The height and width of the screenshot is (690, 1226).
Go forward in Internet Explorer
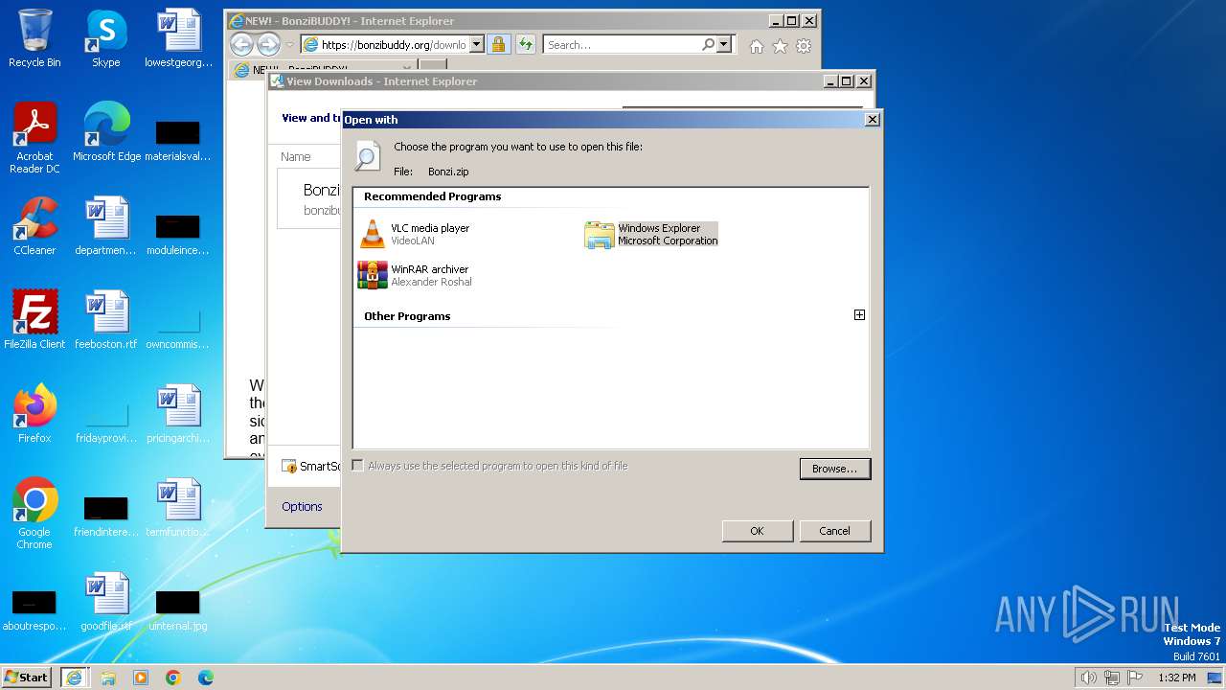[x=268, y=44]
